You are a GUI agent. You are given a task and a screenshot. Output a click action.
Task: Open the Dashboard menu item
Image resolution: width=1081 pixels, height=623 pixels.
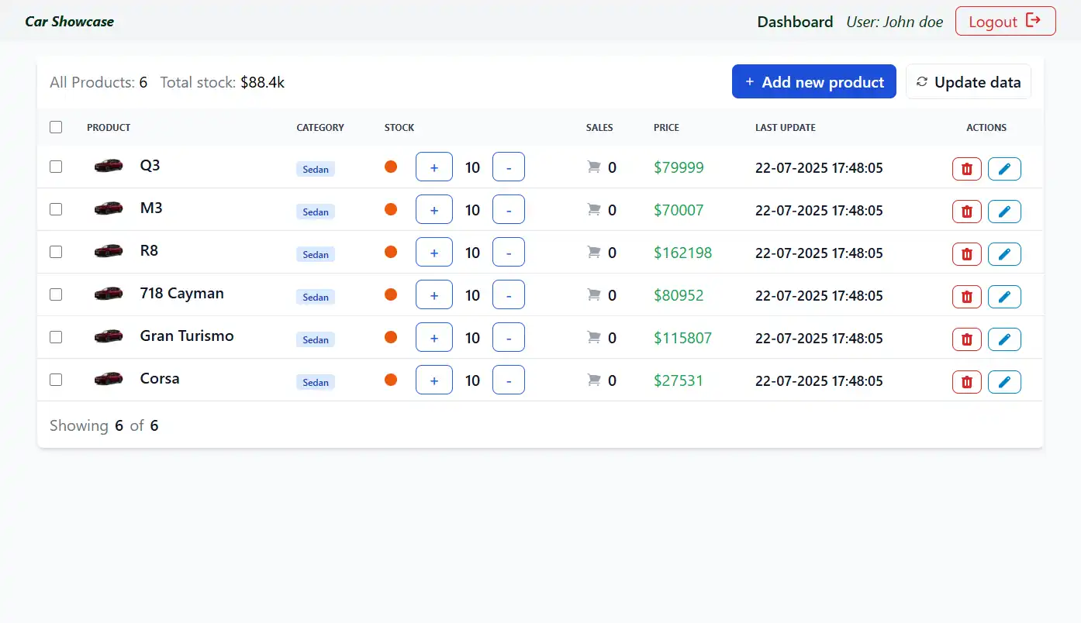tap(795, 22)
